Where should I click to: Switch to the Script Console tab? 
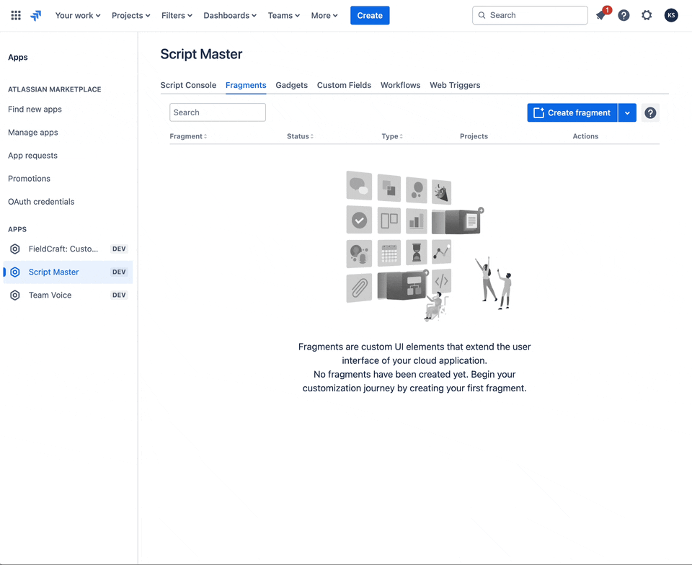pyautogui.click(x=188, y=85)
